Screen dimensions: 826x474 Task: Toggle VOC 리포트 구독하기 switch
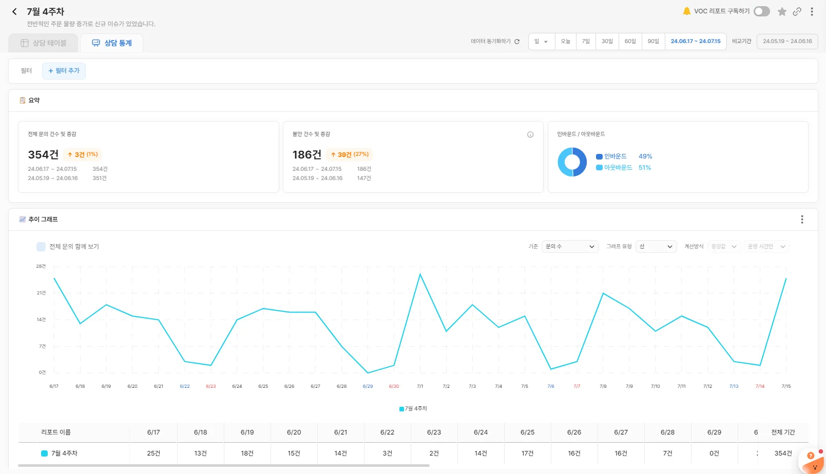[762, 11]
